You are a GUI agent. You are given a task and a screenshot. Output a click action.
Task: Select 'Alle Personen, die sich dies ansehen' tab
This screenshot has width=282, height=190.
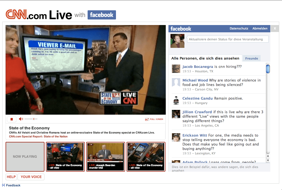pos(205,58)
